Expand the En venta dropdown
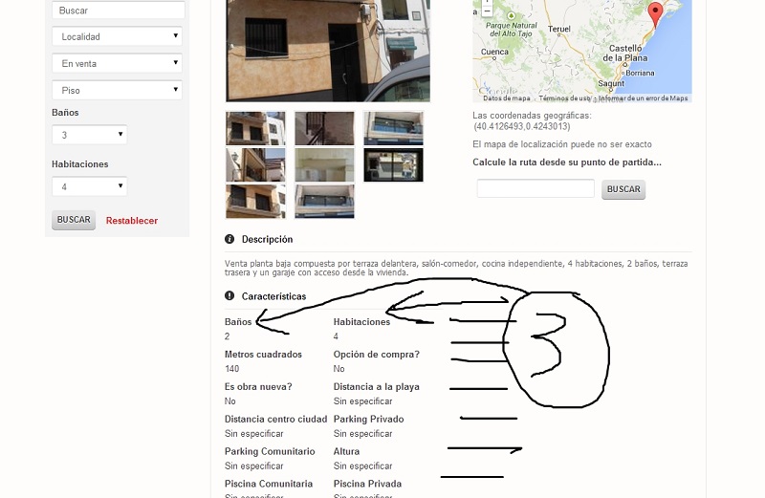 pos(117,63)
